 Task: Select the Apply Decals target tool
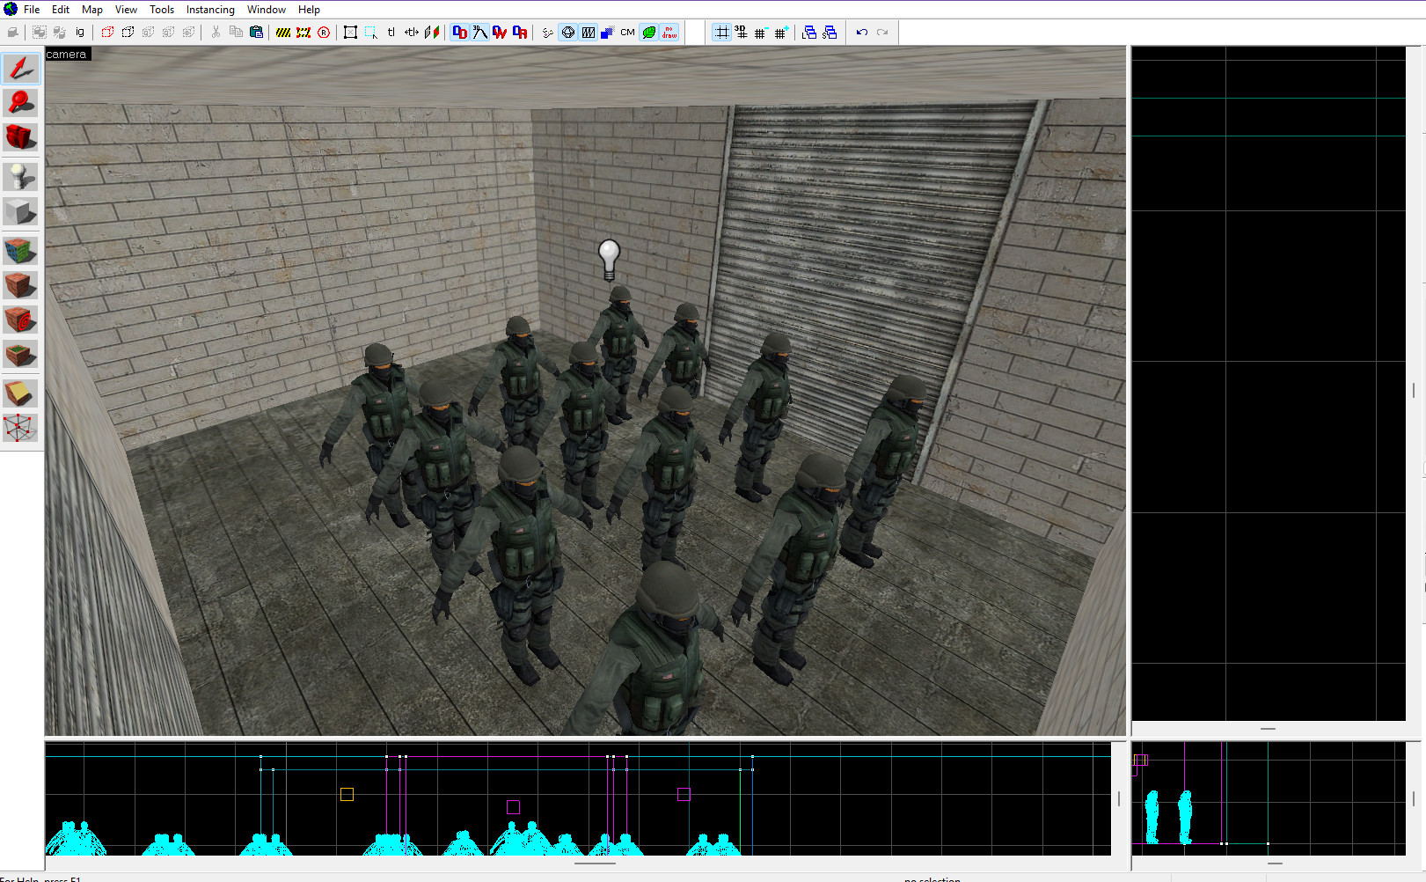tap(20, 320)
